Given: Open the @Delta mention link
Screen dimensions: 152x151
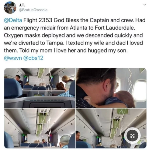Looking at the screenshot, I should 13,20.
